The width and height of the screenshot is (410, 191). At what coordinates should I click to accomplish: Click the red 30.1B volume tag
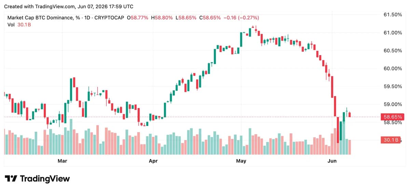pyautogui.click(x=391, y=140)
